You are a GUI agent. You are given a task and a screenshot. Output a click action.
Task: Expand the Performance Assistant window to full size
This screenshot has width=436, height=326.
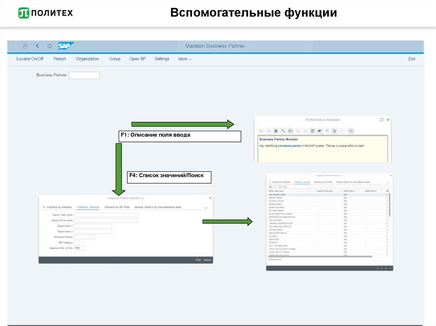pos(381,120)
